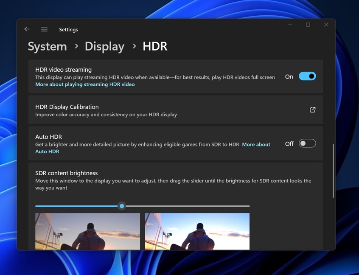The image size is (359, 275).
Task: Click the Settings title label
Action: pyautogui.click(x=68, y=29)
